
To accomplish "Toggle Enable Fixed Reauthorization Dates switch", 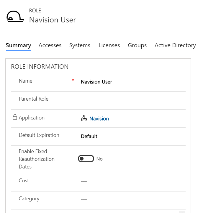I will 86,159.
